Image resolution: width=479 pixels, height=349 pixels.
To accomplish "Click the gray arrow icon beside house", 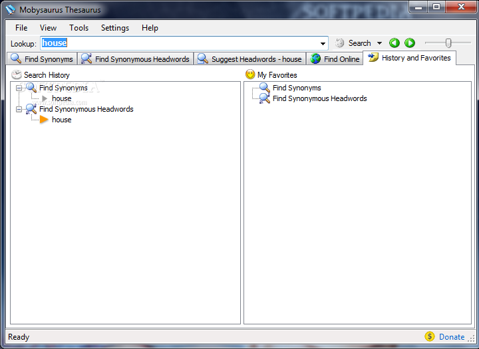I will coord(45,98).
